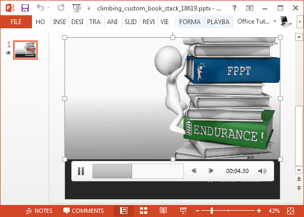Pause the video playback

[x=81, y=171]
